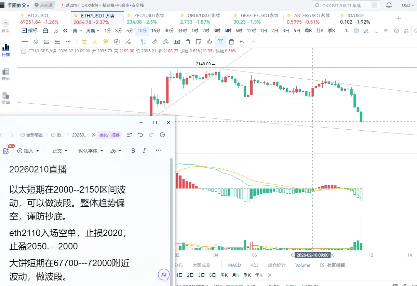Select the 周K timeframe in top toolbar
This screenshot has width=417, height=286.
308,30
